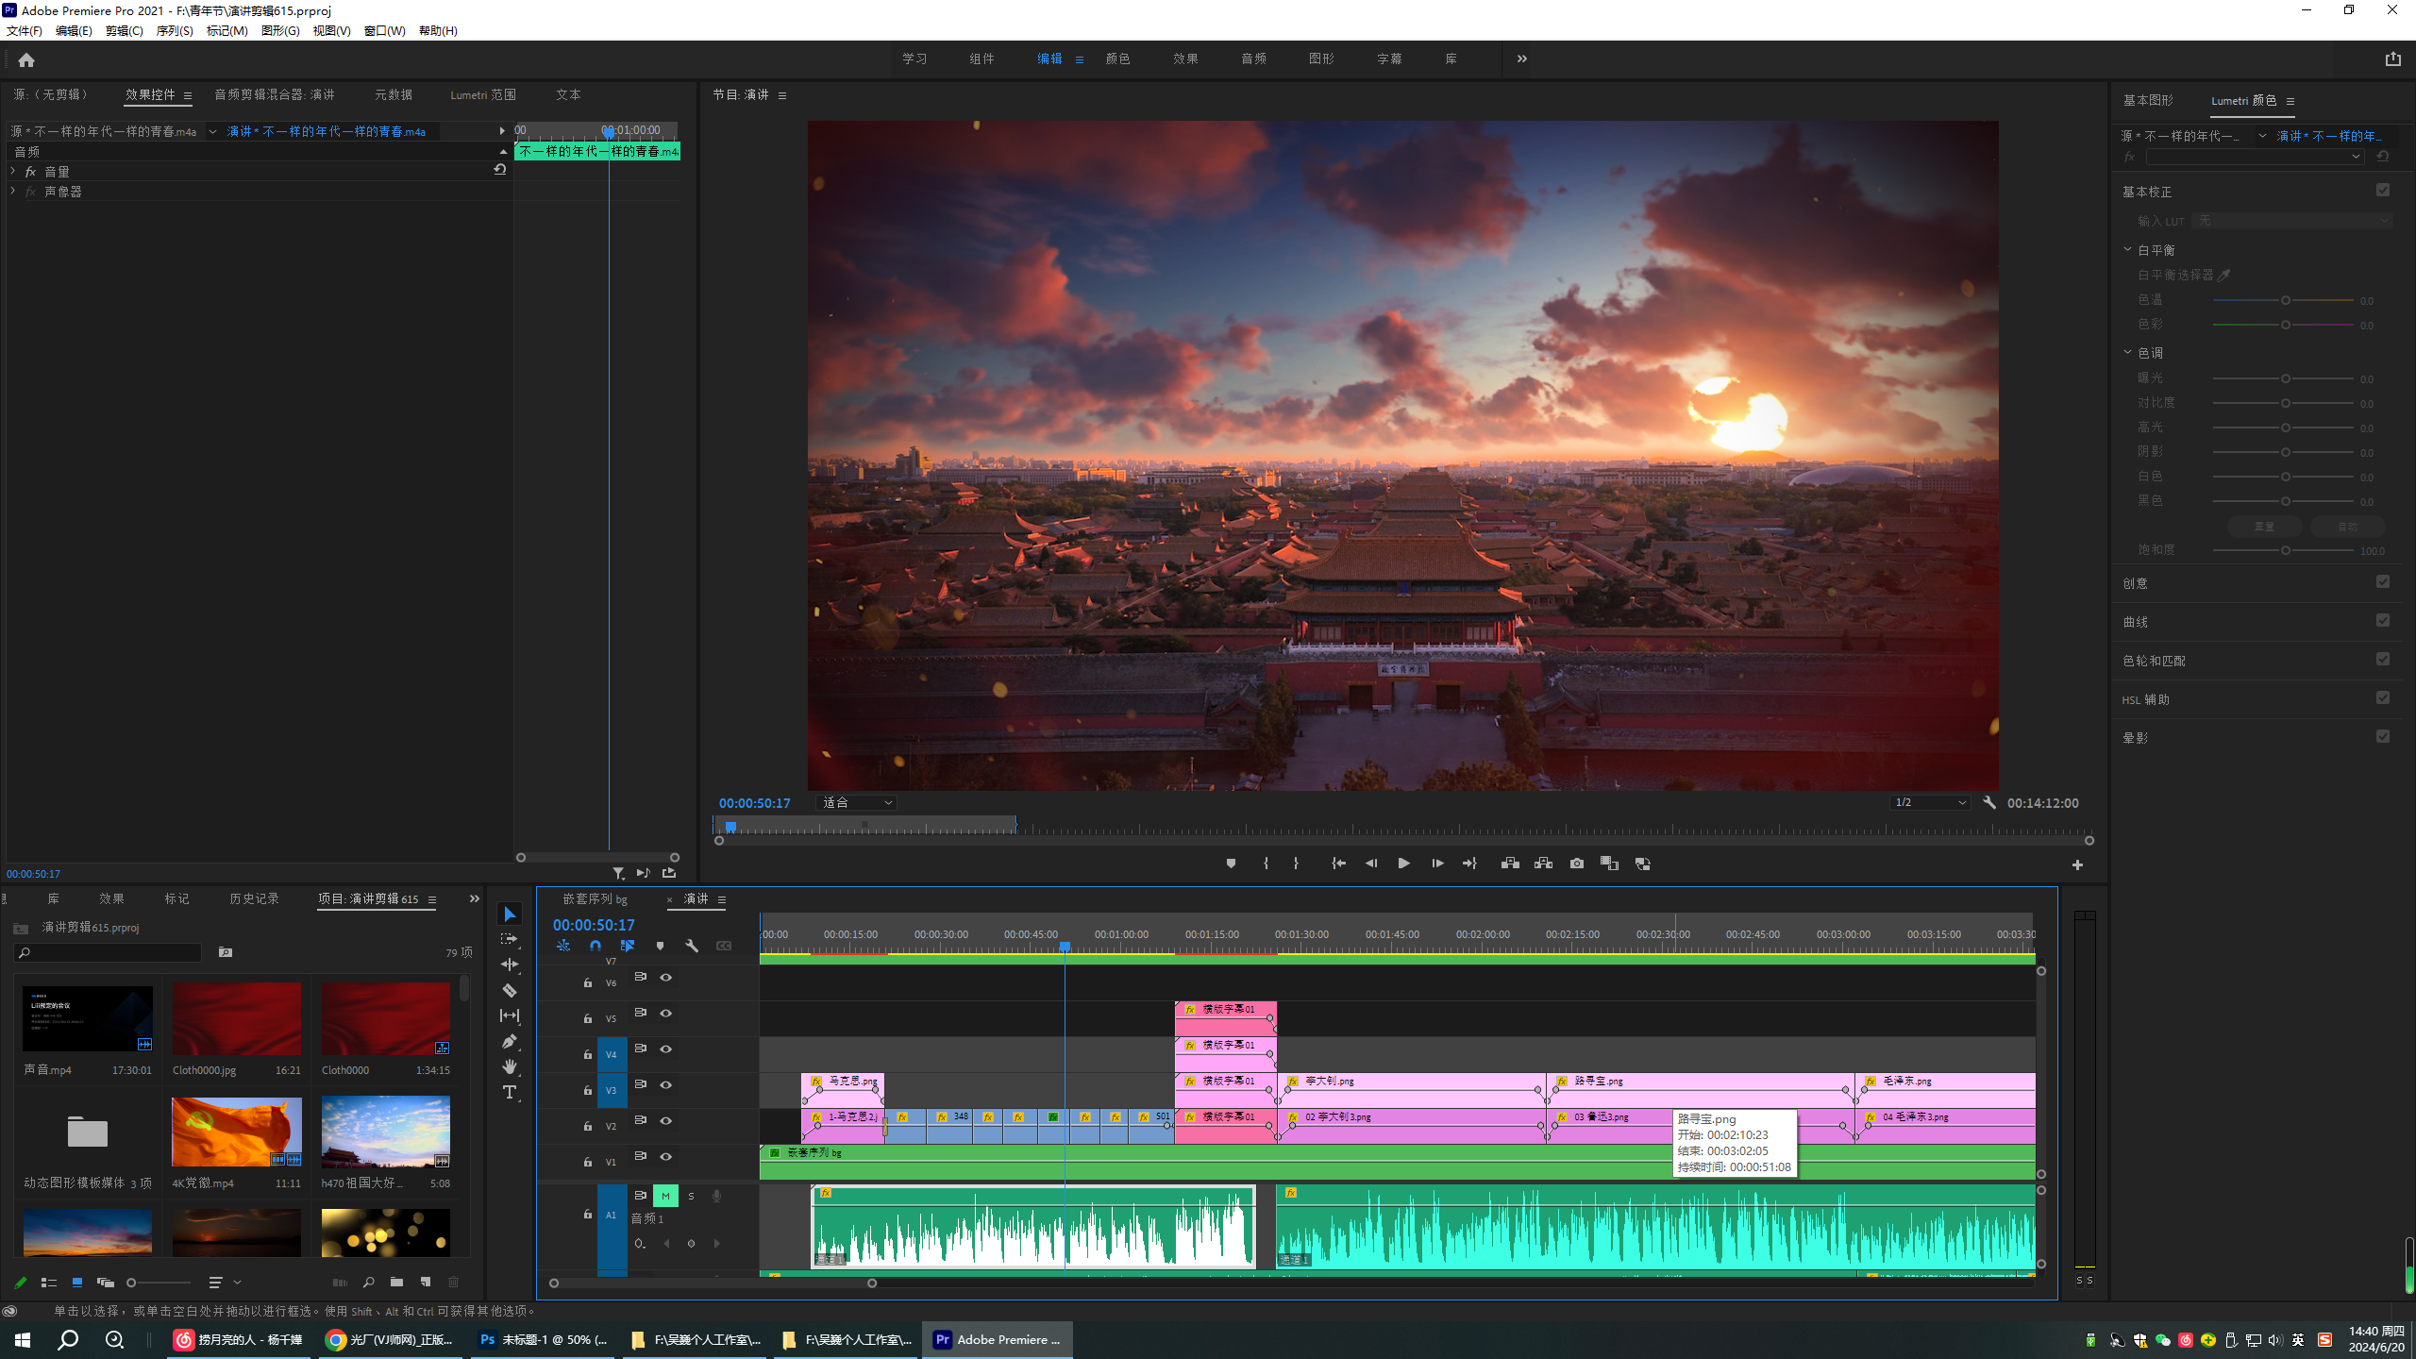Viewport: 2416px width, 1359px height.
Task: Select the Hand tool
Action: (x=510, y=1066)
